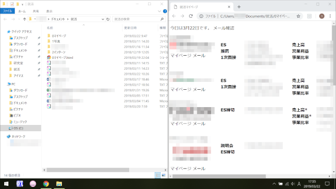Open the ファイル menu tab
Image resolution: width=336 pixels, height=189 pixels.
click(7, 11)
